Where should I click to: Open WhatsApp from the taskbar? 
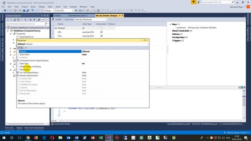click(x=141, y=138)
